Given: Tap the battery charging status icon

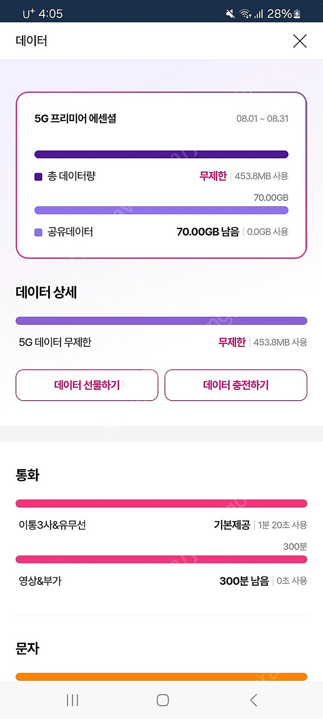Looking at the screenshot, I should click(x=297, y=14).
